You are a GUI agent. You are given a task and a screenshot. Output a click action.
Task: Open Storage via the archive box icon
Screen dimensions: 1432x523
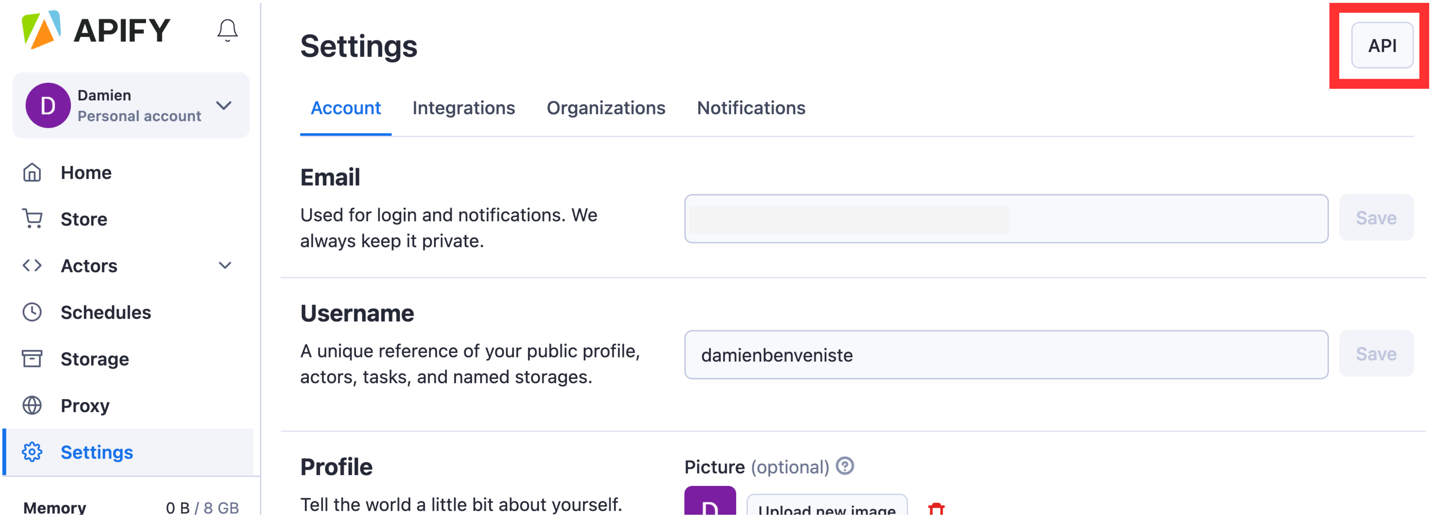32,359
